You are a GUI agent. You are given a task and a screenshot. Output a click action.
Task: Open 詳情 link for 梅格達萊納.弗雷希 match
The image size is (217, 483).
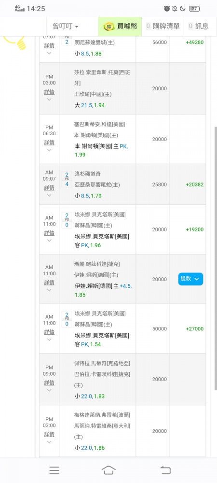click(x=49, y=434)
